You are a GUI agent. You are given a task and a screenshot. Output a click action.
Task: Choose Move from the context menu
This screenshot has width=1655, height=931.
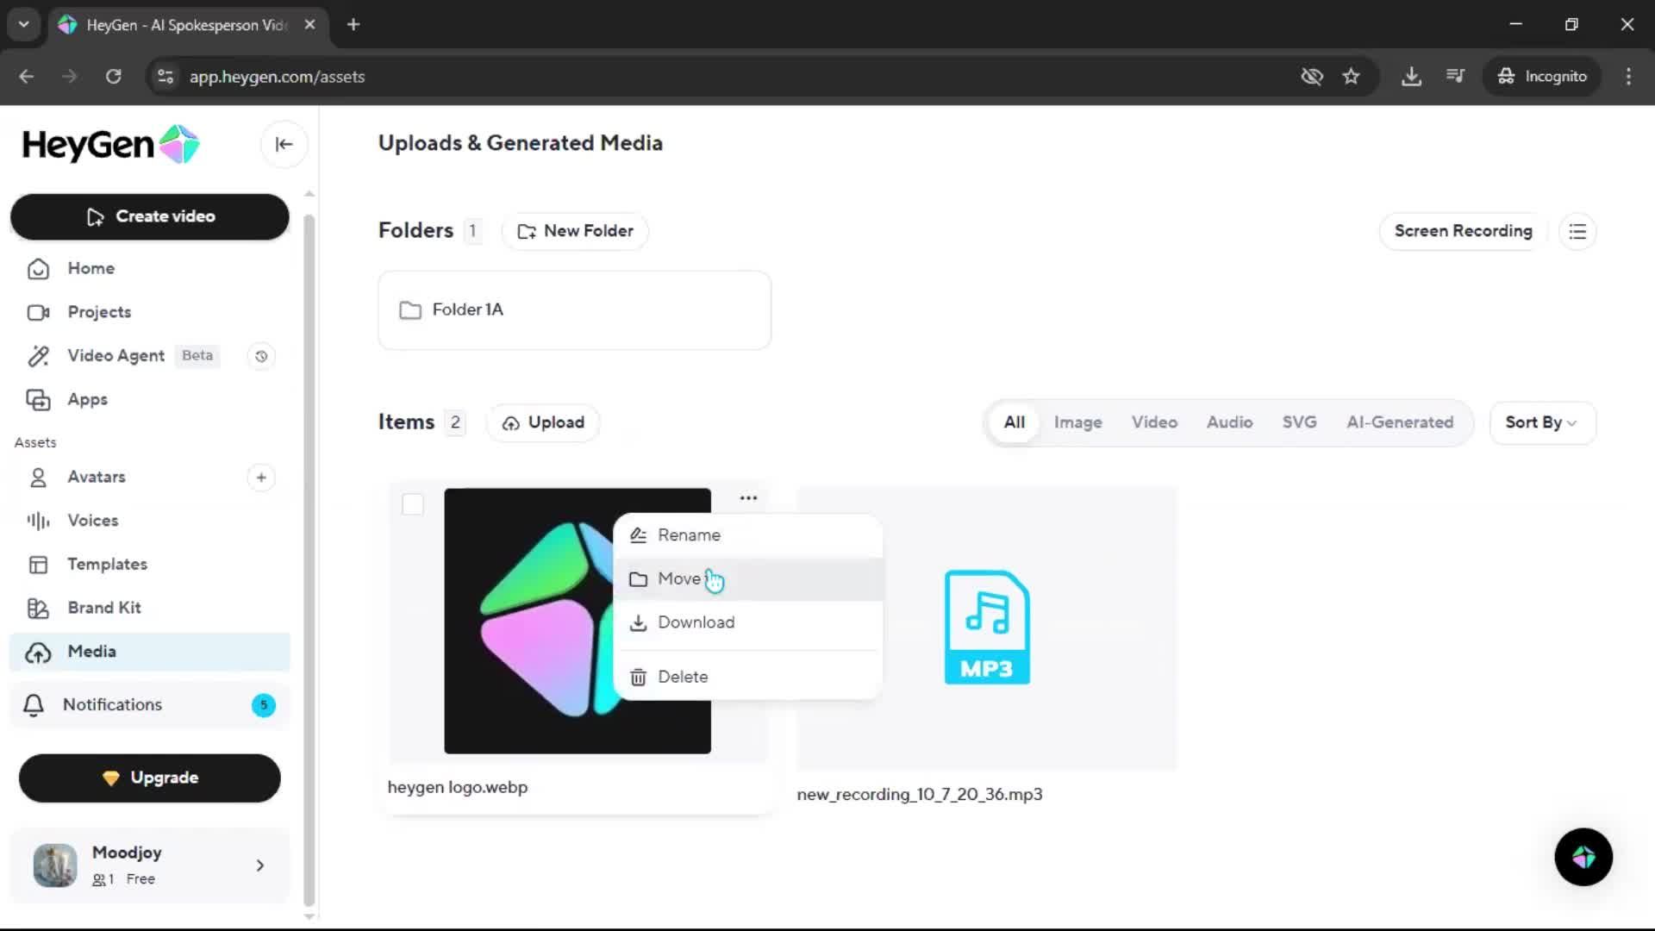coord(678,579)
